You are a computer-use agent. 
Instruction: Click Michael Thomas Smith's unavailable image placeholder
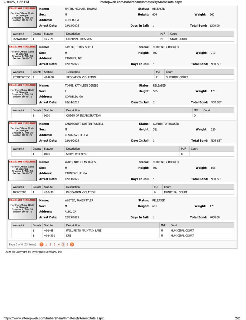coord(22,17)
